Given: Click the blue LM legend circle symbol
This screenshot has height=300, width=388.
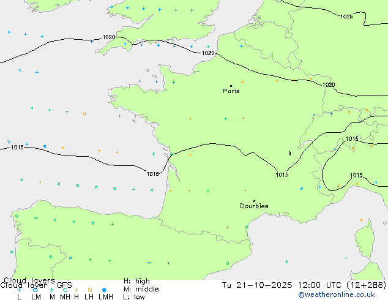Looking at the screenshot, I should tap(35, 290).
